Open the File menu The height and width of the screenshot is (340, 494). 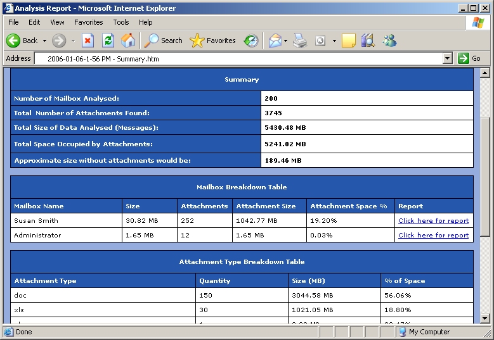(x=13, y=22)
